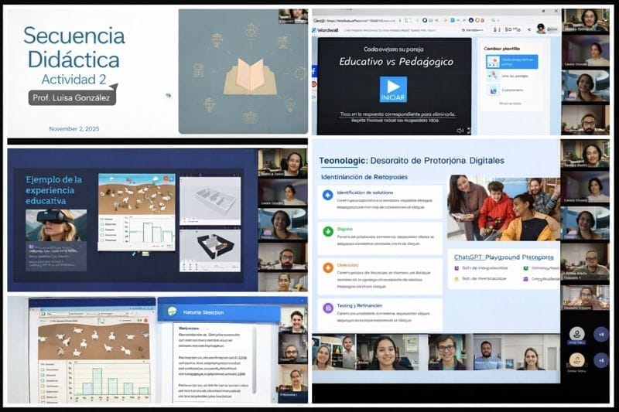Open the dark 3D floor plan thumbnail

[210, 250]
